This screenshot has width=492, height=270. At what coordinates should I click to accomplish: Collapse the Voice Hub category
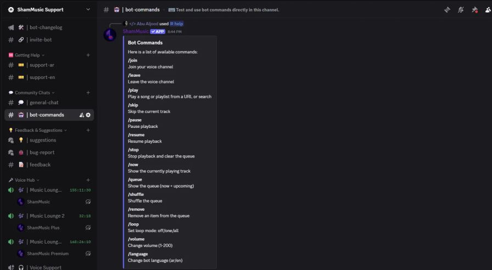pyautogui.click(x=24, y=180)
